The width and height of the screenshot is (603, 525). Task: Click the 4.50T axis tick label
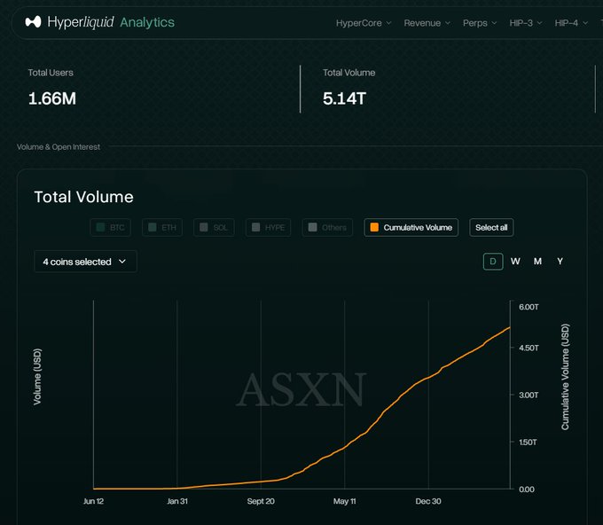pos(529,348)
